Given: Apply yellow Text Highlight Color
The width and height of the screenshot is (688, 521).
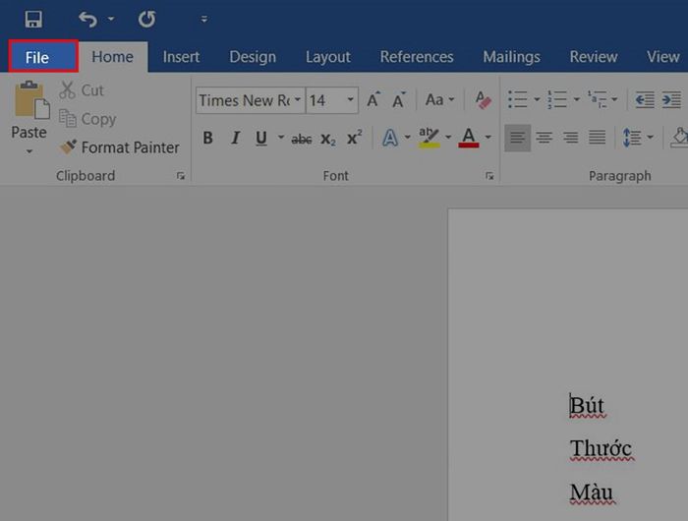Looking at the screenshot, I should (429, 138).
